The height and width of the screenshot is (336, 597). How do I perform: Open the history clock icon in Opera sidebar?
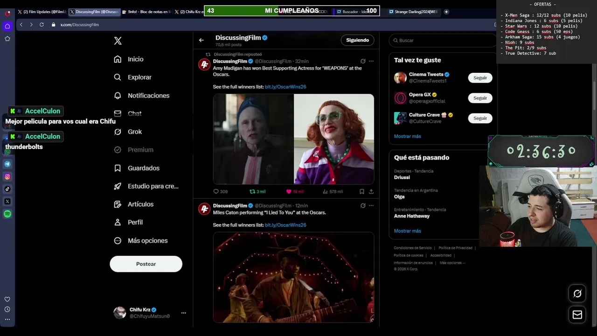coord(7,309)
